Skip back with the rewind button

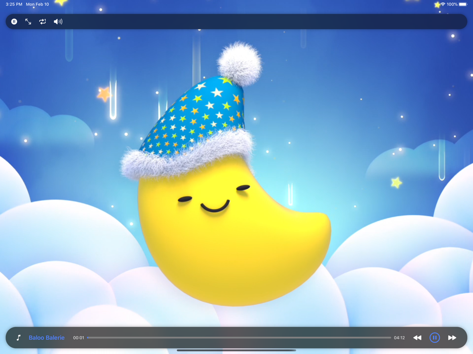coord(417,338)
